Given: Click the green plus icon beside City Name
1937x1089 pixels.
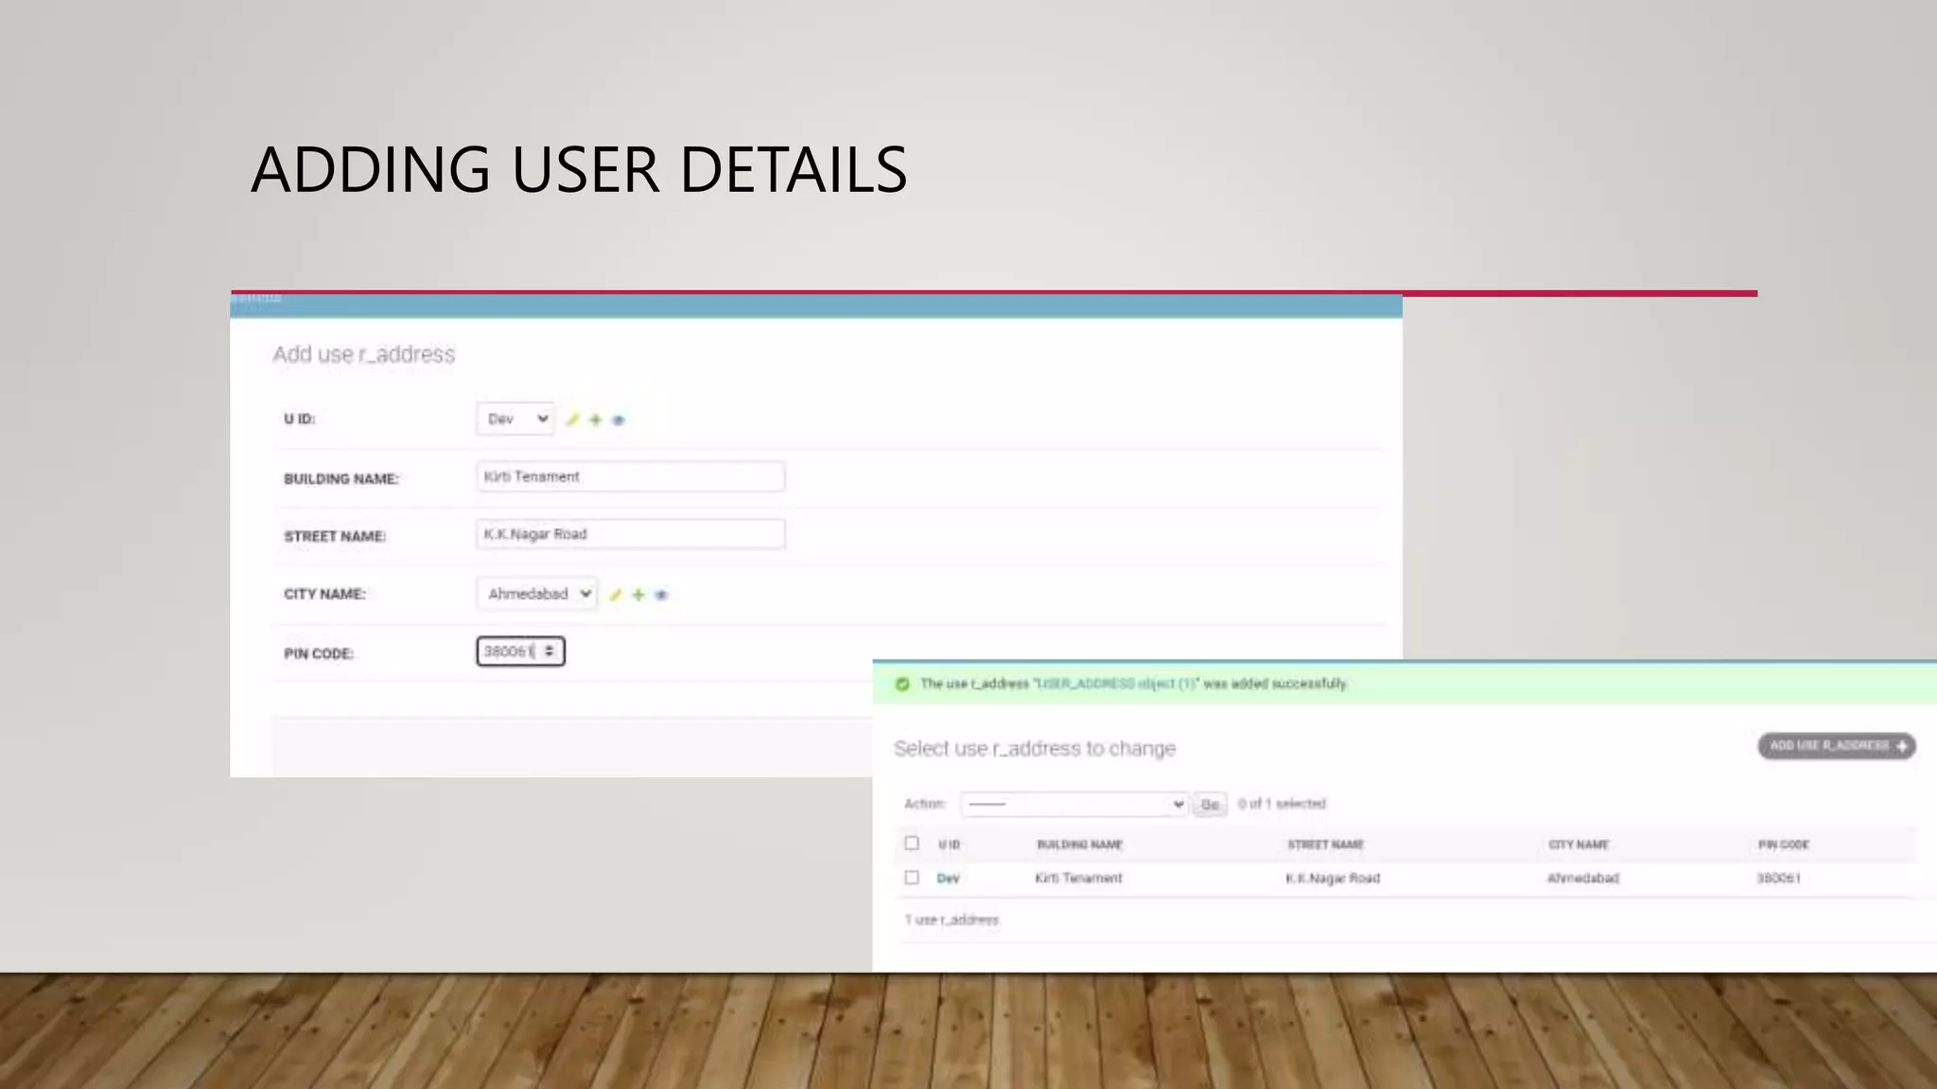Looking at the screenshot, I should coord(638,595).
